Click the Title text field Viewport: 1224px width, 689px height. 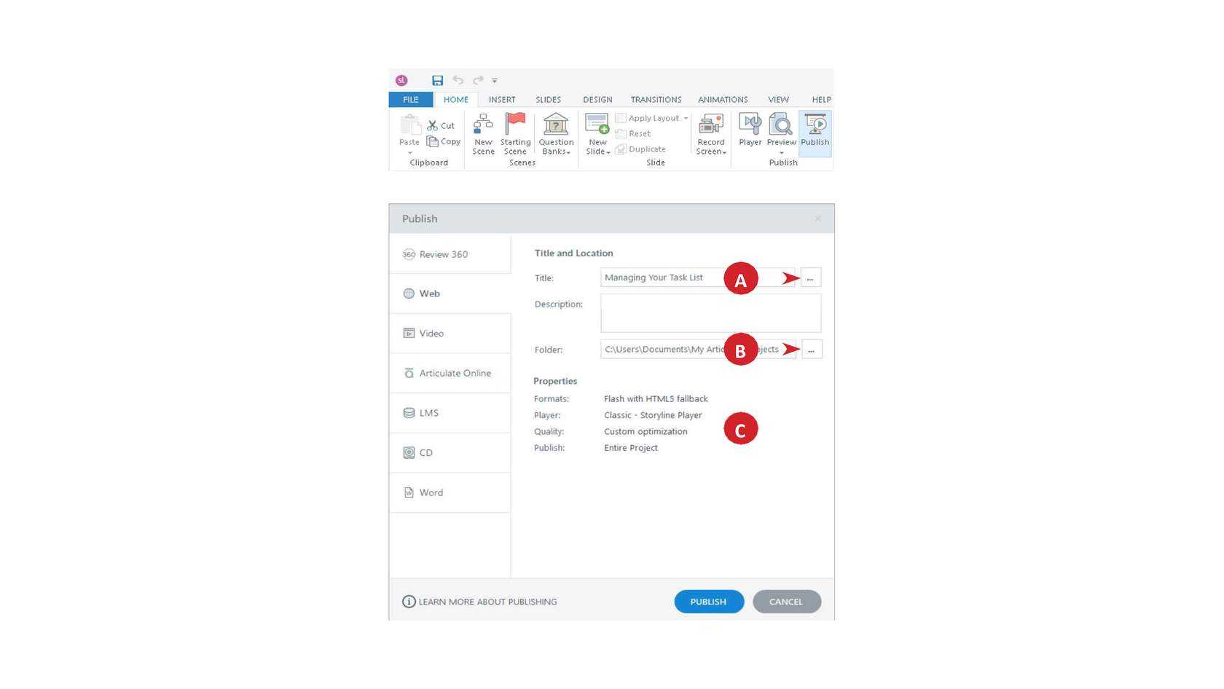[x=698, y=277]
